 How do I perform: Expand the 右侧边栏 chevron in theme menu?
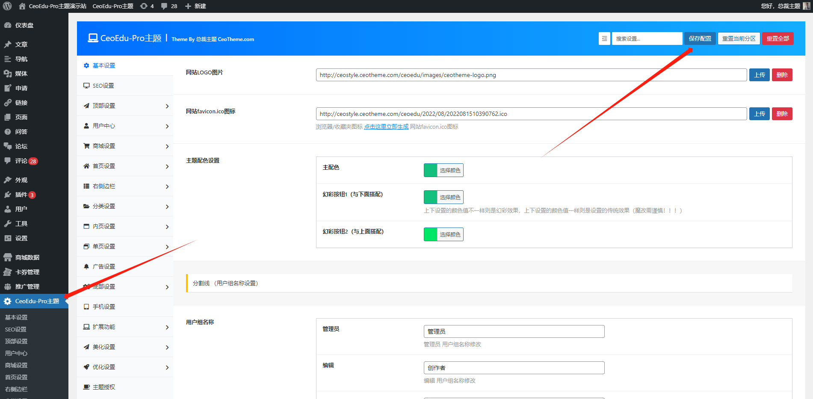(x=167, y=186)
